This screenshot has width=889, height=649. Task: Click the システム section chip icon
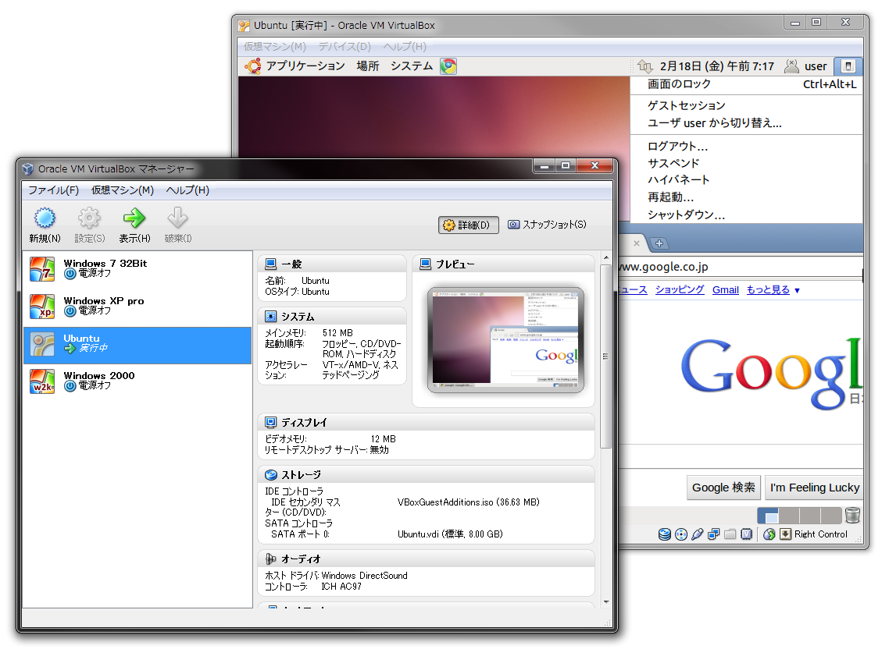point(271,317)
